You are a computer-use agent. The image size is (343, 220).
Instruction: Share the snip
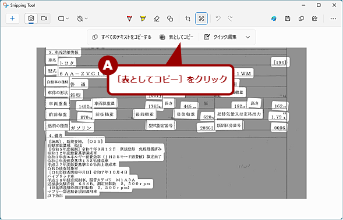click(314, 19)
